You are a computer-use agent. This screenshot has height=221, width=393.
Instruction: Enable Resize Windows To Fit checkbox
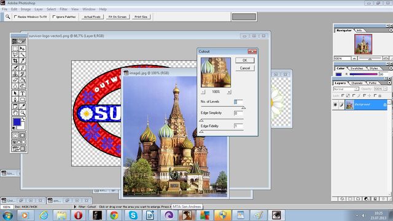[x=15, y=17]
